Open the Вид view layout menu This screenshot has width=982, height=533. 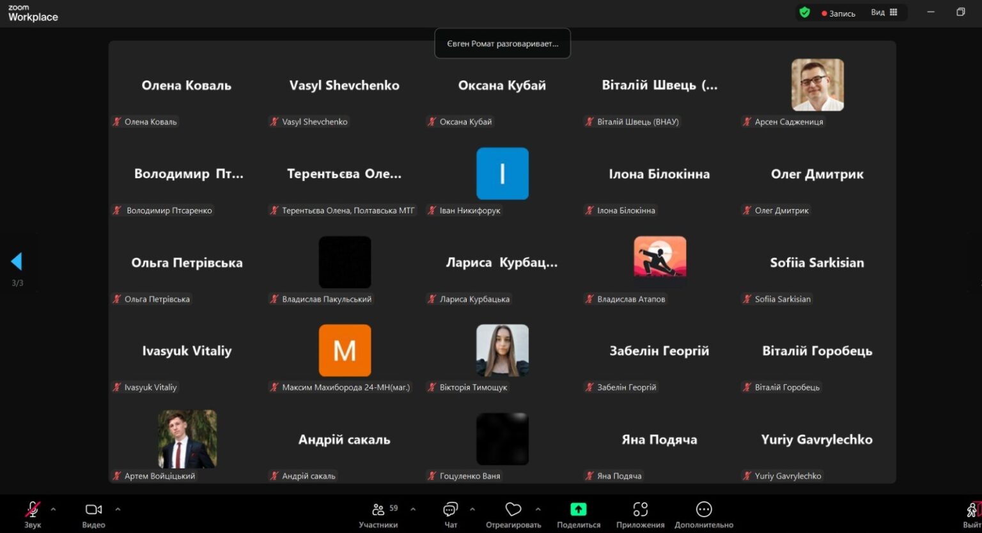tap(884, 12)
